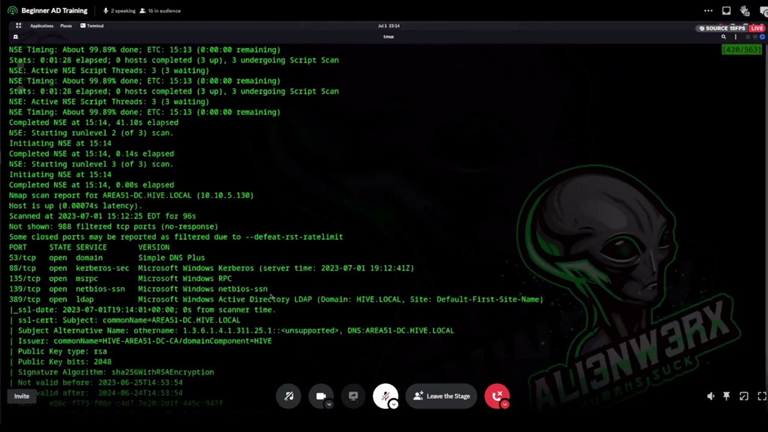Click the 135/tcp msrpc row
Screen dimensions: 768x432
(120, 278)
